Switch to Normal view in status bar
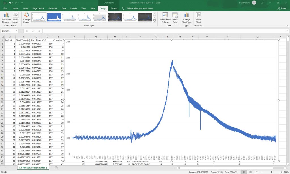Image resolution: width=290 pixels, height=174 pixels. (244, 172)
